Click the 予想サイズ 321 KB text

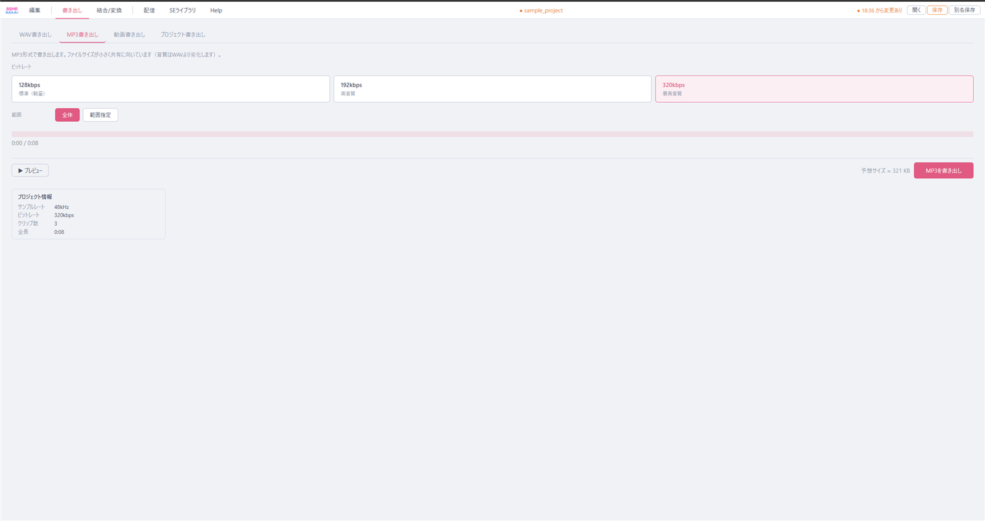pyautogui.click(x=885, y=171)
